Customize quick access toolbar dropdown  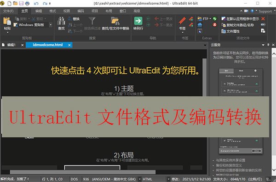[50, 3]
